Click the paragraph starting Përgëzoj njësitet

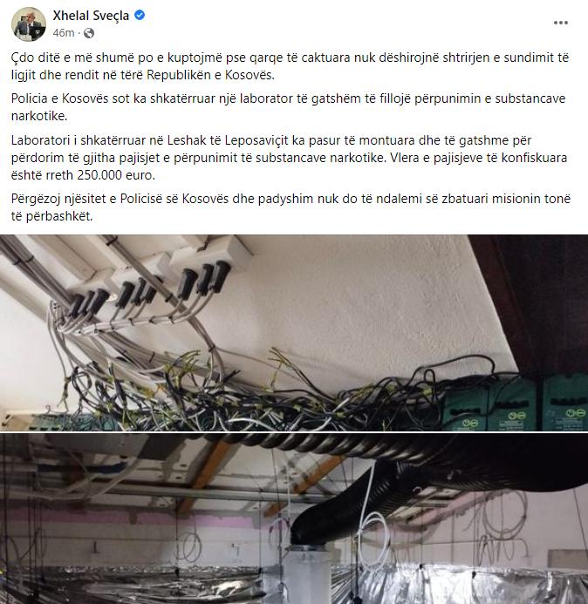coord(291,207)
